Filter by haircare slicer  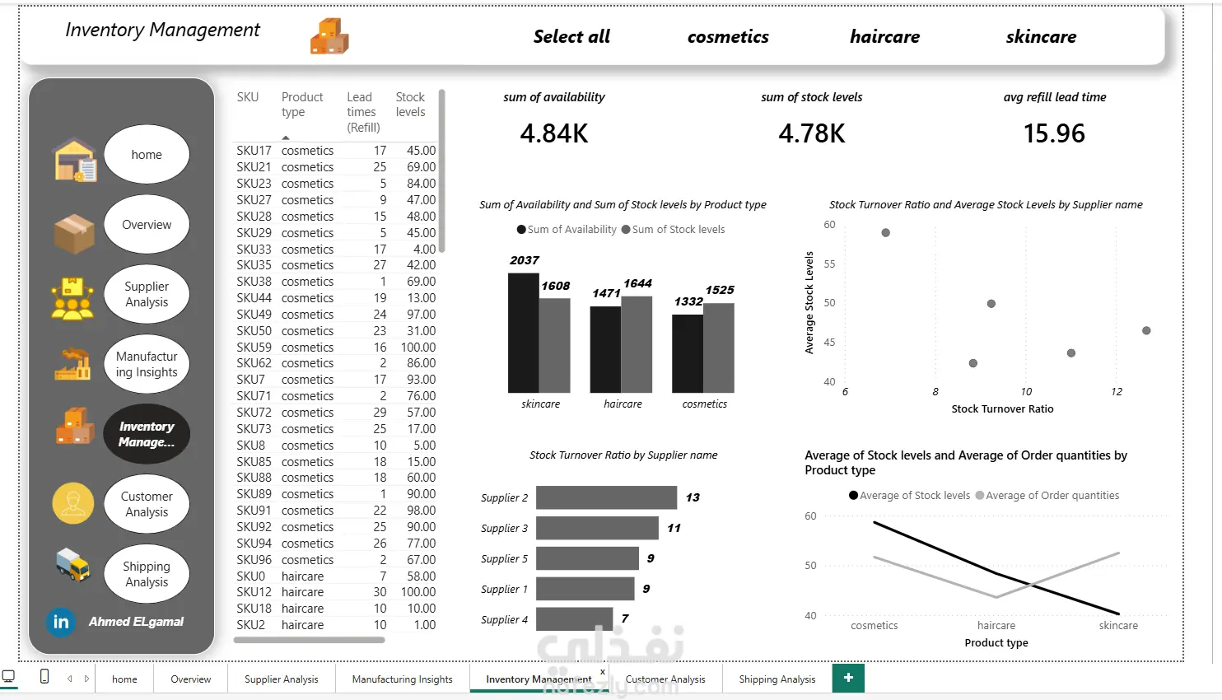pyautogui.click(x=885, y=36)
